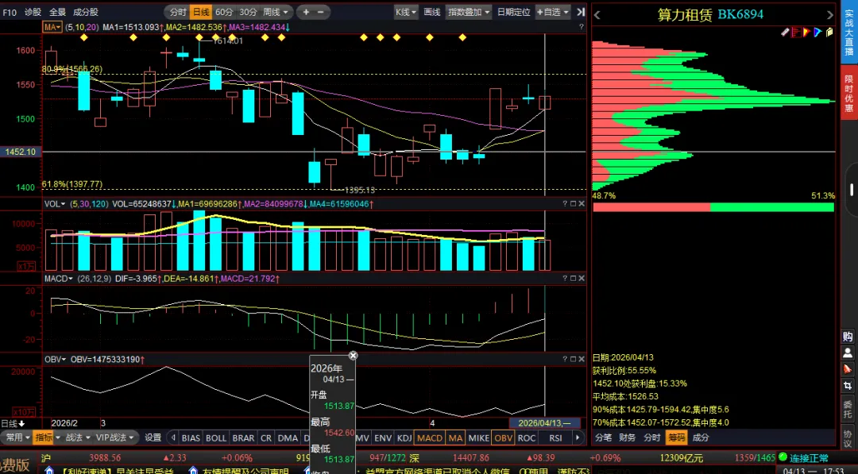The image size is (858, 474).
Task: Select the red bar-chart chip distribution icon
Action: click(x=796, y=33)
